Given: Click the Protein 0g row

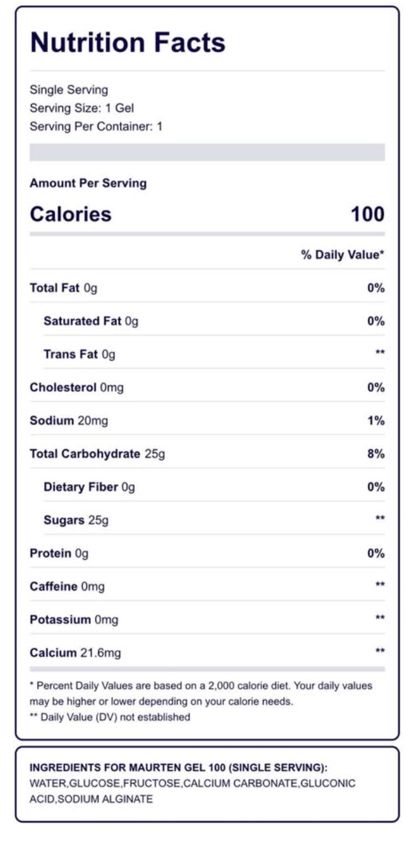Looking at the screenshot, I should tap(59, 554).
